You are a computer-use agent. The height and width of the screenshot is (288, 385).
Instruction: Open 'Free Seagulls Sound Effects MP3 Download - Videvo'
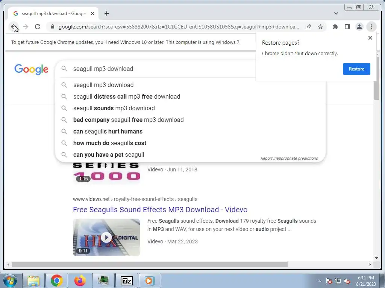pos(160,210)
